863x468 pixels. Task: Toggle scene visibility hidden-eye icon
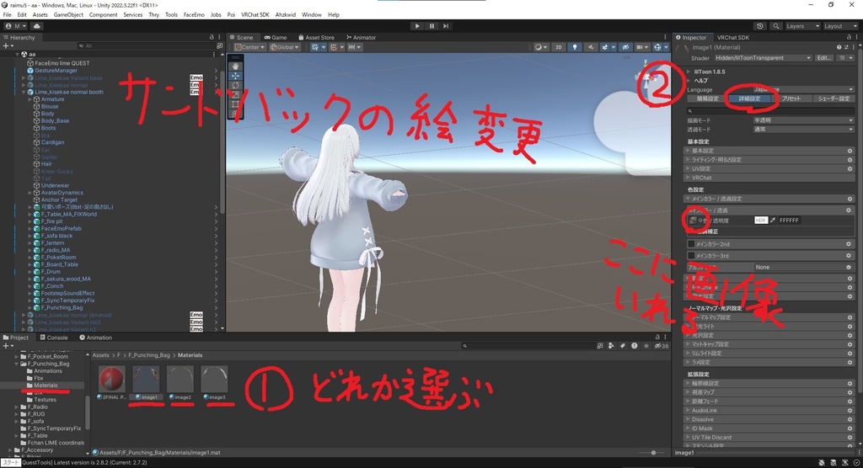(625, 47)
